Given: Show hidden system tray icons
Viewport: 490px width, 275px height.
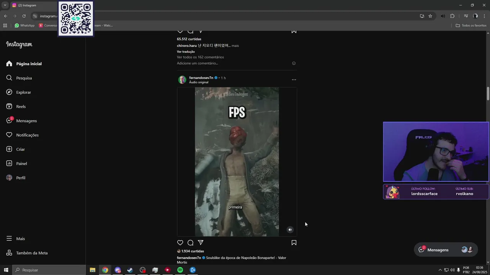Looking at the screenshot, I should 440,270.
